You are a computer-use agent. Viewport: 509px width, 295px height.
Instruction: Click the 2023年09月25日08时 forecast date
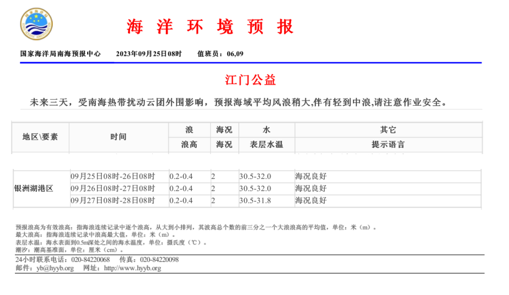(148, 54)
